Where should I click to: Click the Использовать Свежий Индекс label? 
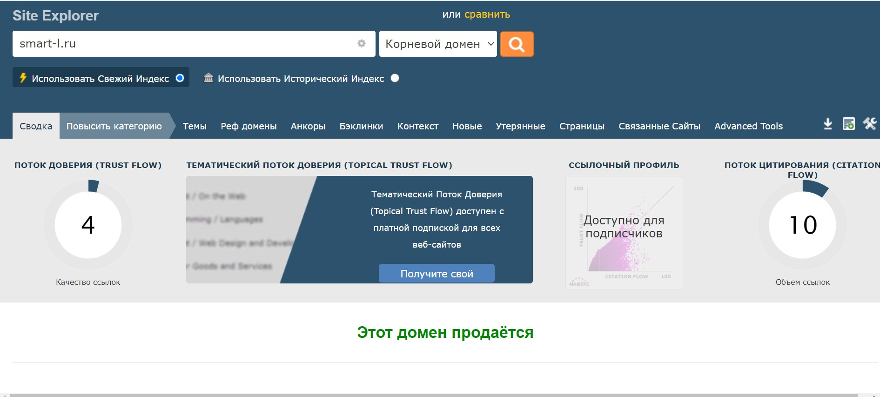pos(101,79)
